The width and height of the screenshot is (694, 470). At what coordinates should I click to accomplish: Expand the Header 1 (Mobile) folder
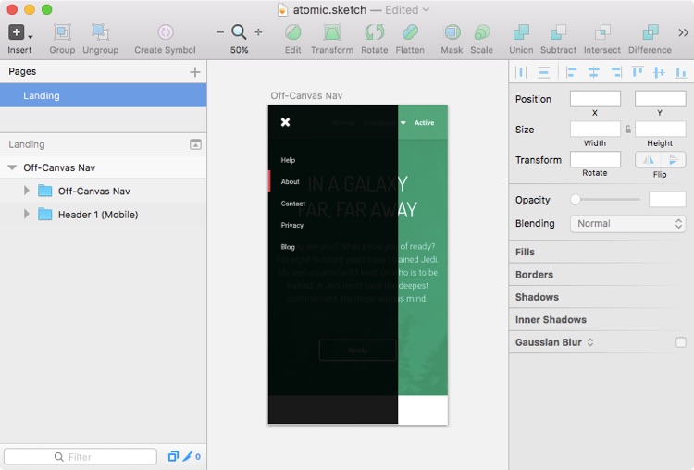[27, 215]
